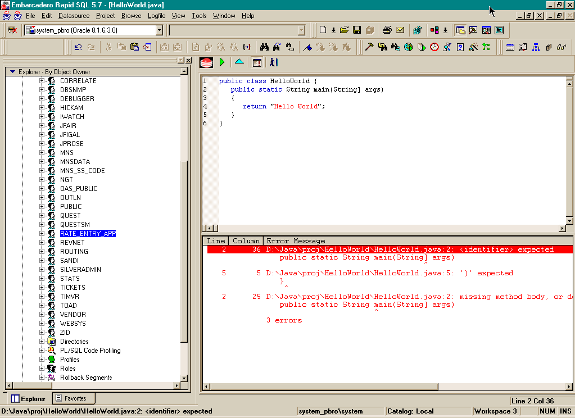Select the SILVERADMIN tree item
This screenshot has width=575, height=418.
click(x=80, y=270)
